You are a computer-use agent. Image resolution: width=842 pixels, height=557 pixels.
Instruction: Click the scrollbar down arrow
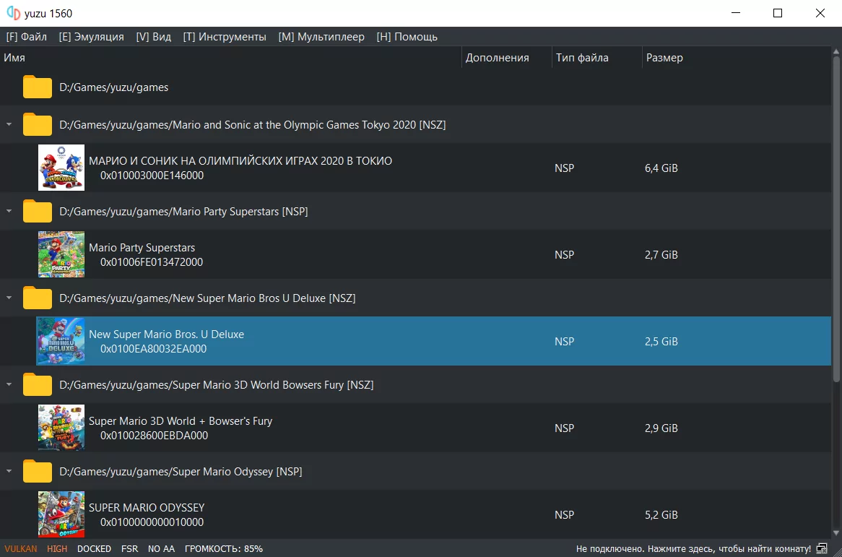click(x=836, y=533)
